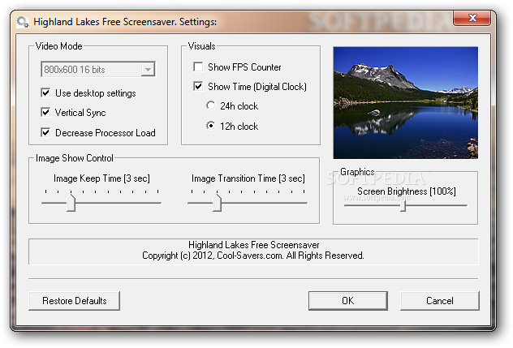Click the gear icon in the title bar
Screen dimensions: 513x348
click(x=23, y=22)
